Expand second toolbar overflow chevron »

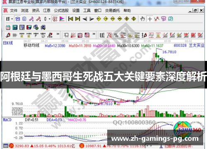pyautogui.click(x=94, y=34)
